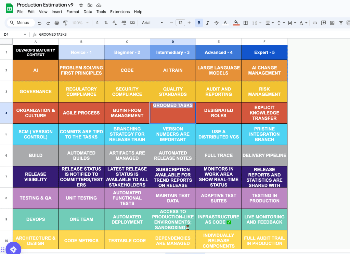Select the AGILE PROCESS cell
The image size is (350, 254).
click(x=81, y=113)
